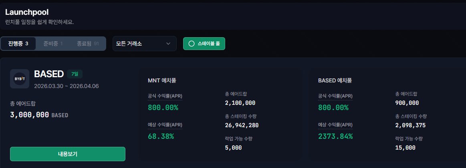This screenshot has width=466, height=168.
Task: Click the MNT 예치풀 heading
Action: click(162, 80)
